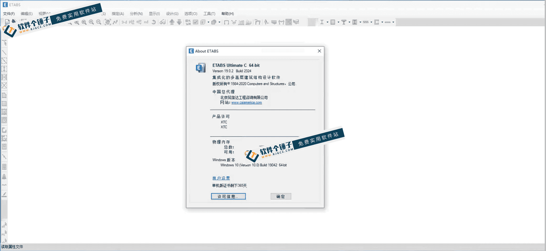This screenshot has width=546, height=251.
Task: Click the I-section steel frame design icon
Action: point(322,22)
